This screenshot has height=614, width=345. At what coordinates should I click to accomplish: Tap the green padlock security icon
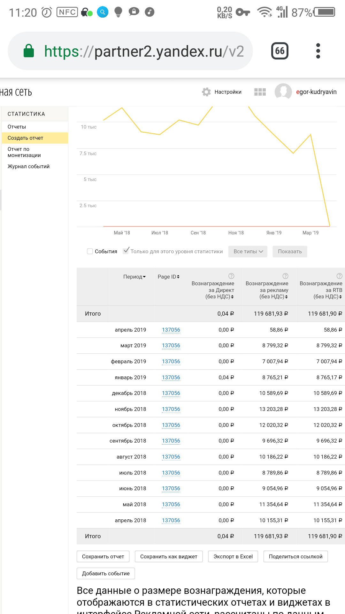[29, 51]
